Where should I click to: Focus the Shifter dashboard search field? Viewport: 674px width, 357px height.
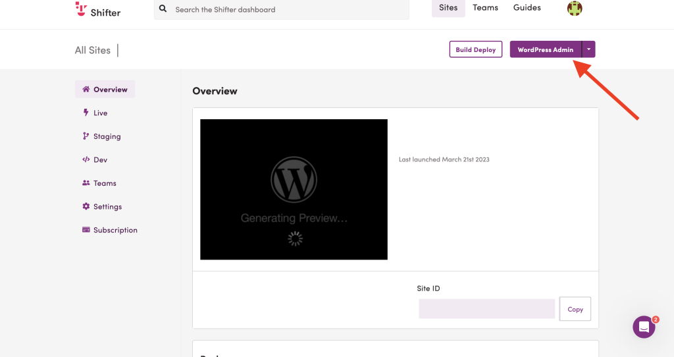[x=282, y=9]
